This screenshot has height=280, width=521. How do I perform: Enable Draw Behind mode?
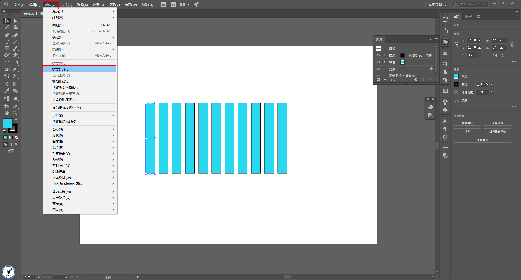[x=11, y=144]
